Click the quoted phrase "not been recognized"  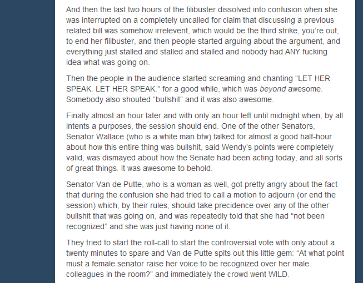coord(195,221)
